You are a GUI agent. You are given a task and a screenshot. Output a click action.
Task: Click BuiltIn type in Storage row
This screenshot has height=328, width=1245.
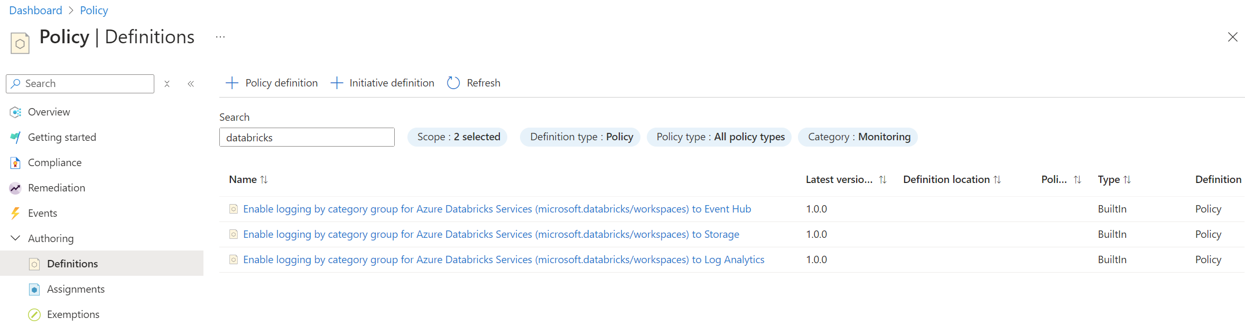click(x=1112, y=234)
